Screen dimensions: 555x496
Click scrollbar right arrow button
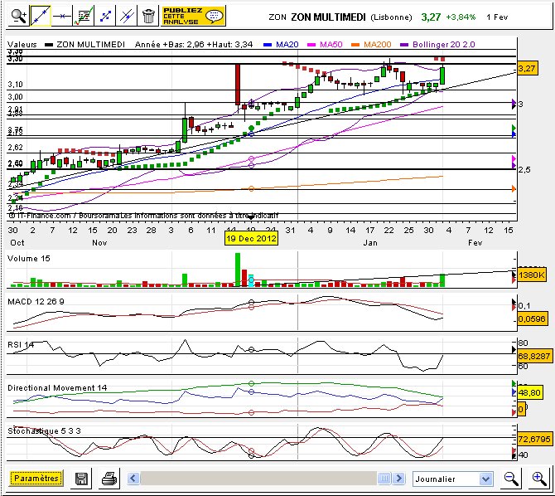point(398,479)
